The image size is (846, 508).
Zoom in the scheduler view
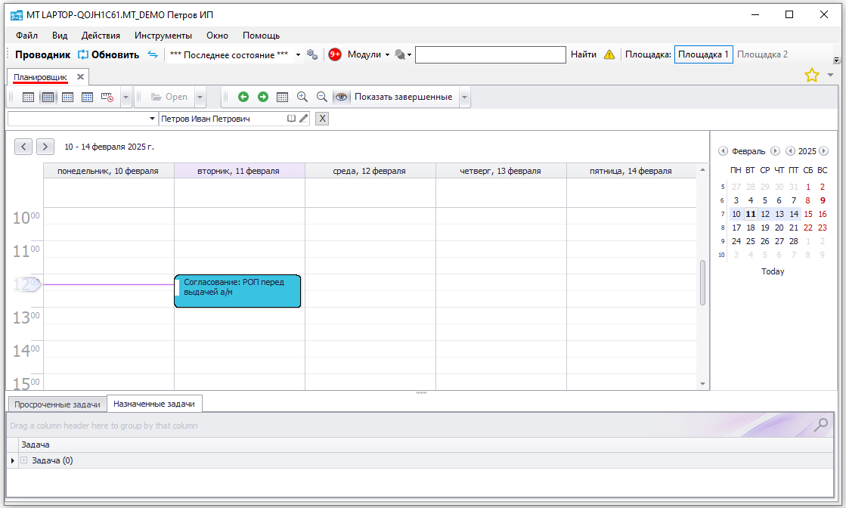[302, 97]
